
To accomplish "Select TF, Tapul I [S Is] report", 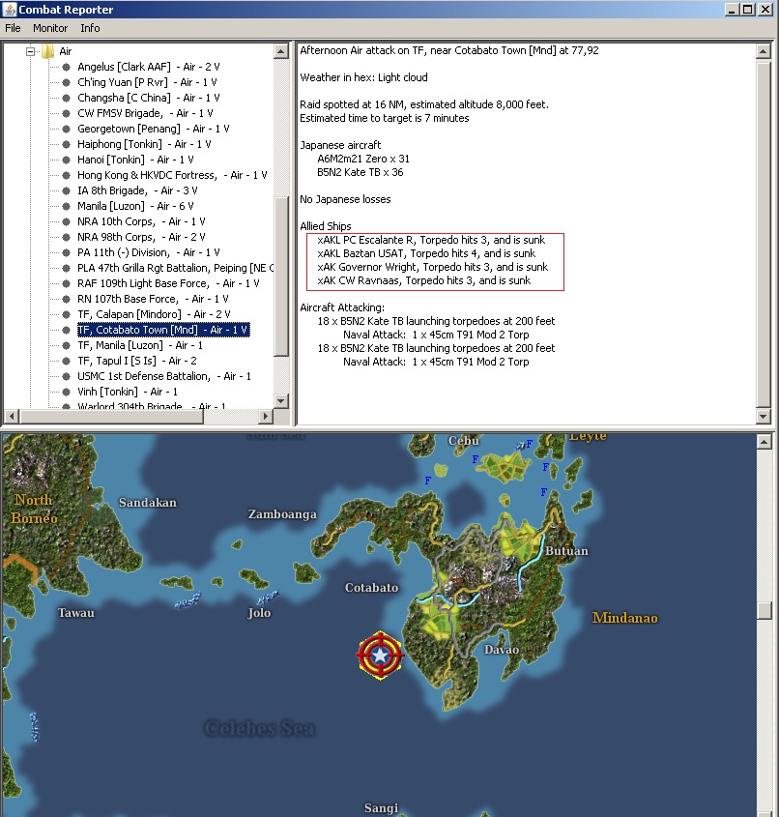I will tap(137, 361).
